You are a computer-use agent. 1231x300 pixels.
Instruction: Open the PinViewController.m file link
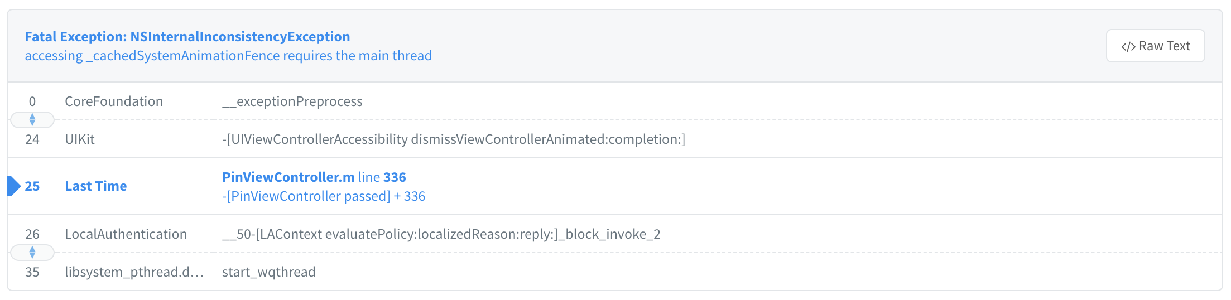pyautogui.click(x=288, y=177)
